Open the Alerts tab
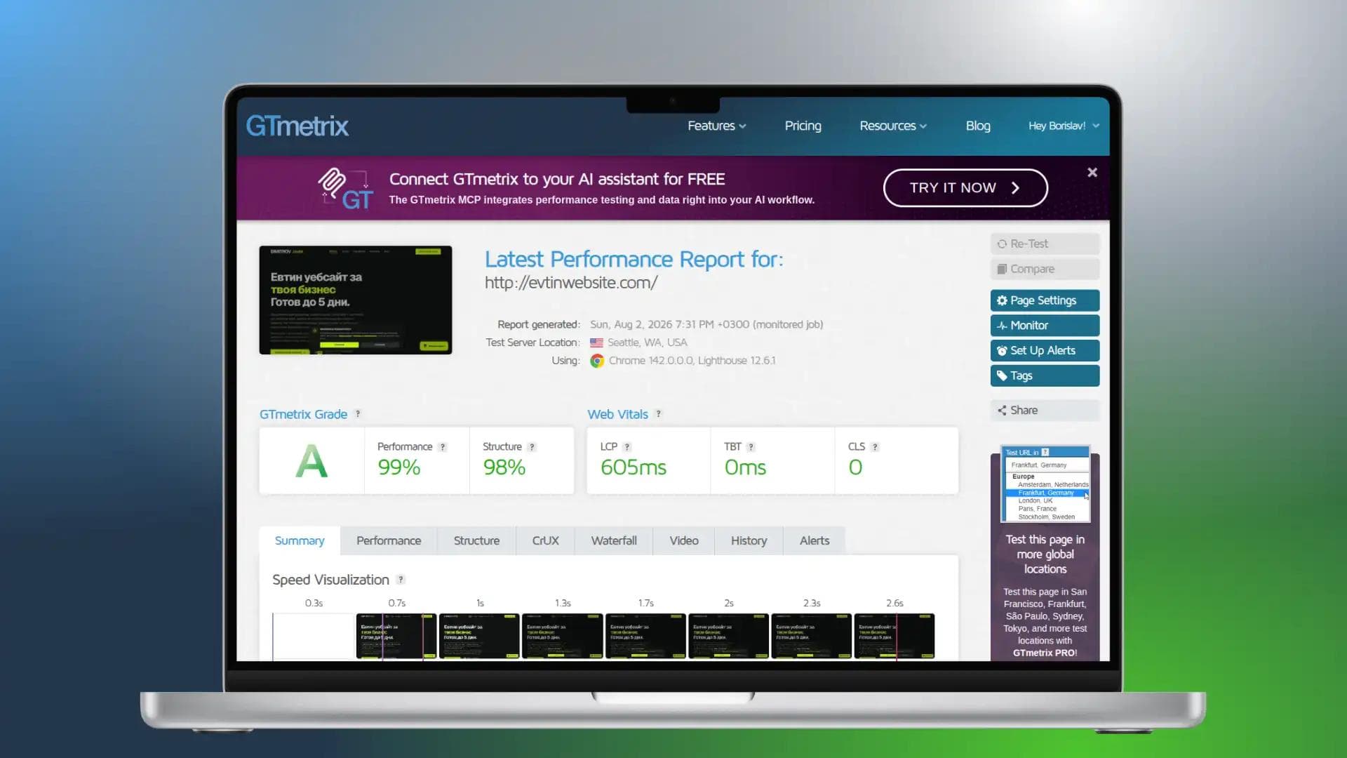 815,541
